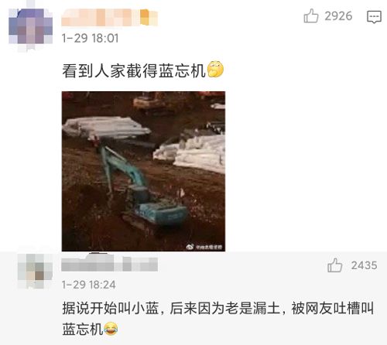Click the 1-29 18:24 timestamp

88,285
